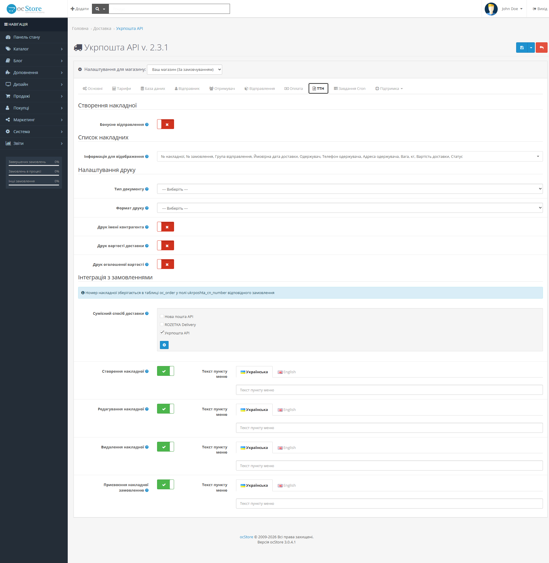Screen dimensions: 549x563
Task: Switch to the Основні tab
Action: point(93,88)
